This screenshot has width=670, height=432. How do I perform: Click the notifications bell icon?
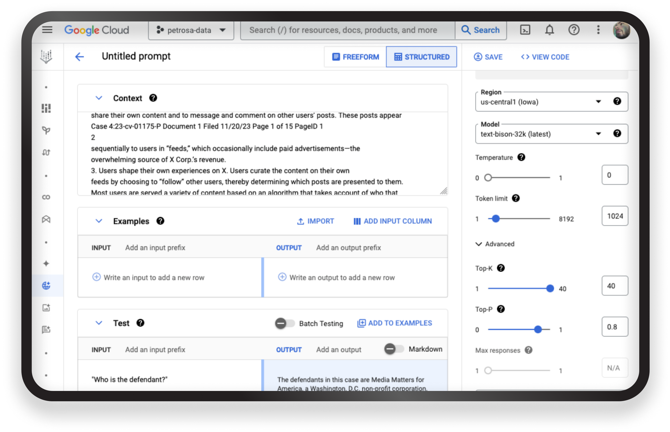(549, 30)
